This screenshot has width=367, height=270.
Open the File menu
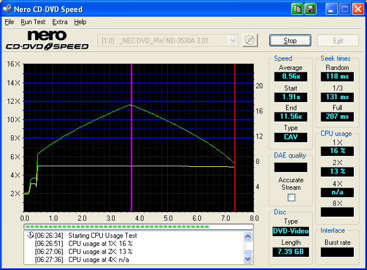(x=9, y=22)
